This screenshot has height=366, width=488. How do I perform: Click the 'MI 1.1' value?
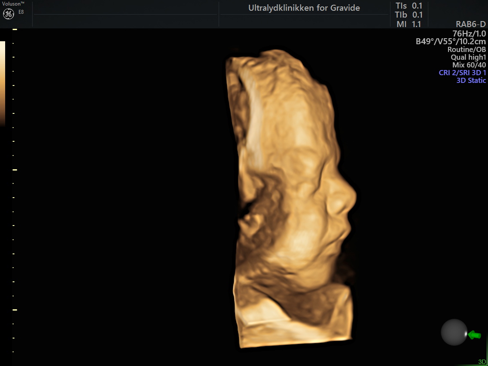[409, 24]
